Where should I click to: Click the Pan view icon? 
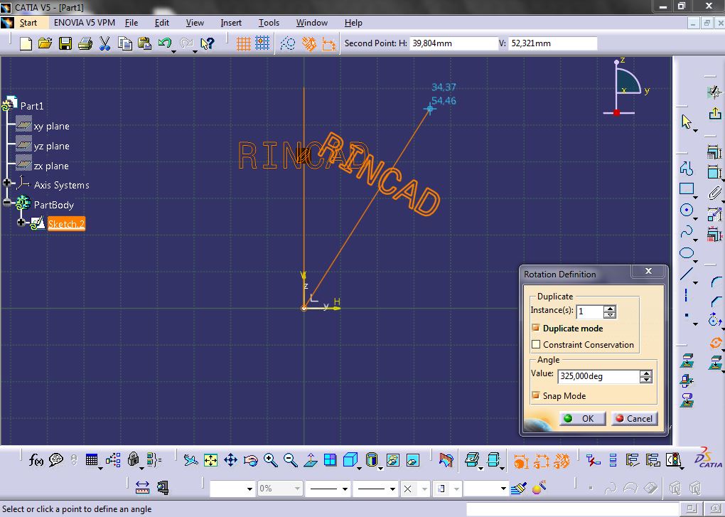pyautogui.click(x=231, y=460)
